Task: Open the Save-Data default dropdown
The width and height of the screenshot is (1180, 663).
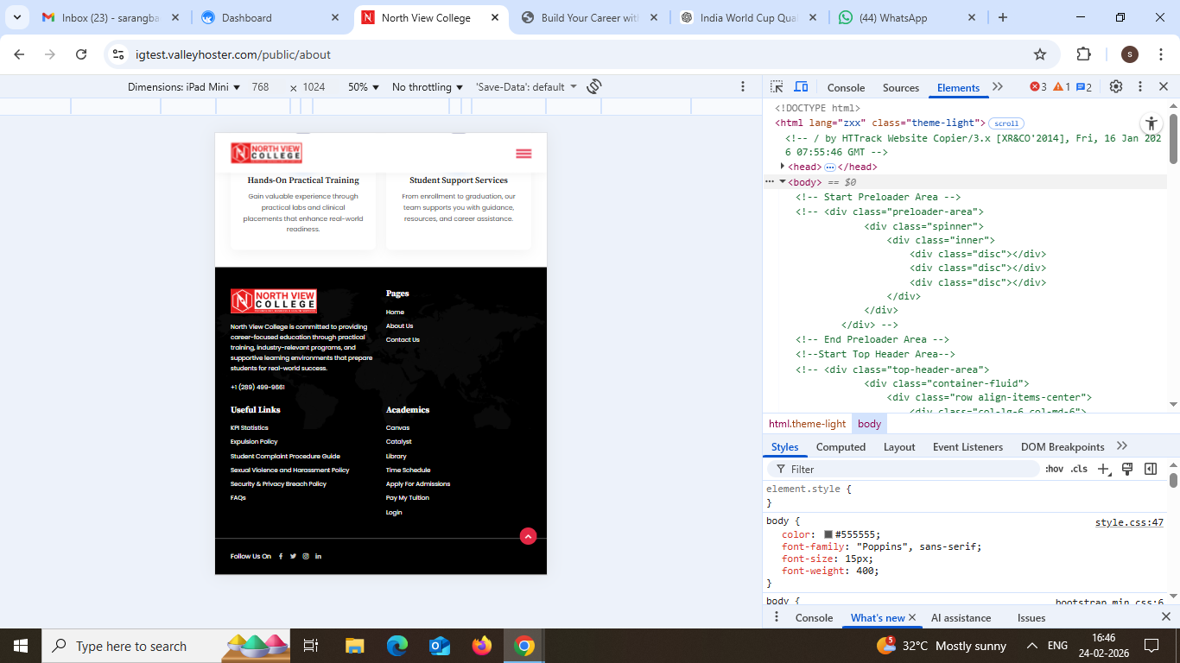Action: (526, 87)
